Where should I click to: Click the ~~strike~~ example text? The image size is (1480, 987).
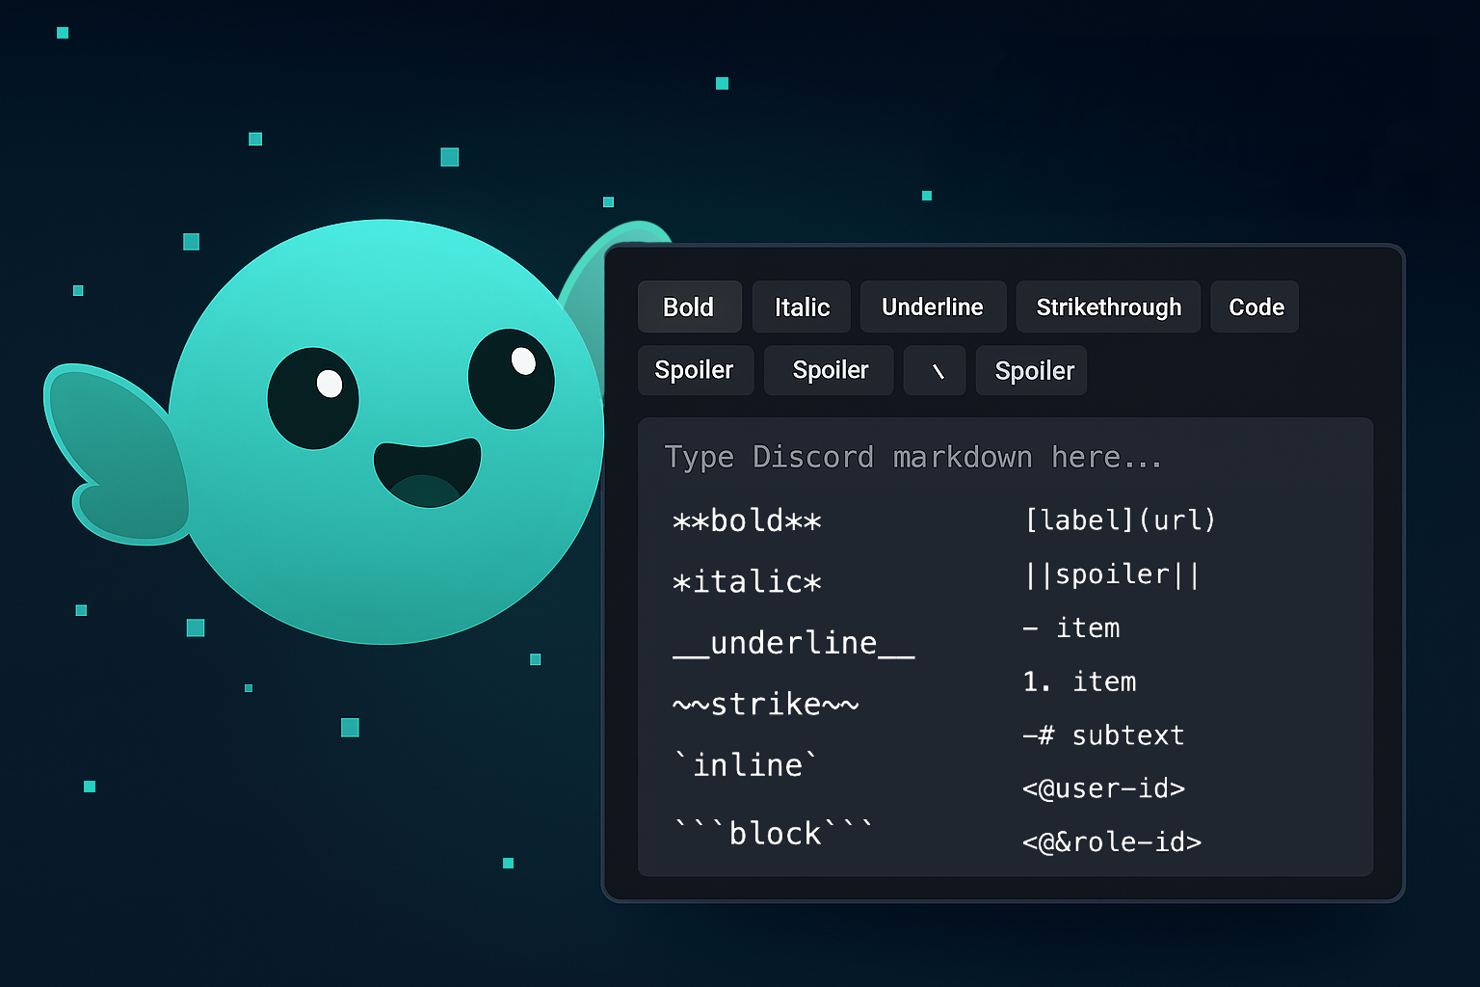765,704
